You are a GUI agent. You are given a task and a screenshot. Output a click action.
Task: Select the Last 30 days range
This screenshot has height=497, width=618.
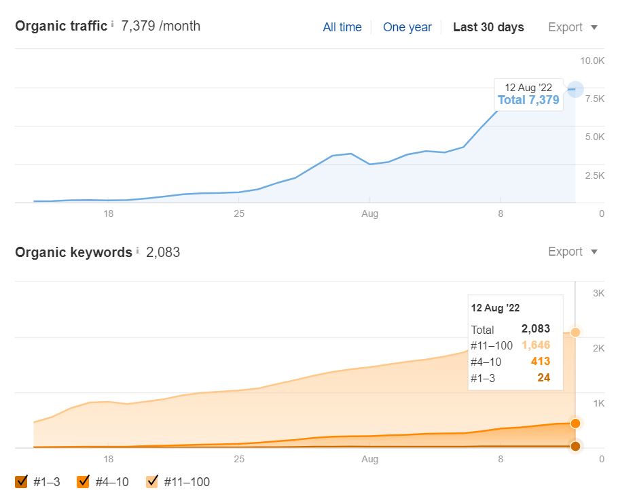[x=488, y=27]
